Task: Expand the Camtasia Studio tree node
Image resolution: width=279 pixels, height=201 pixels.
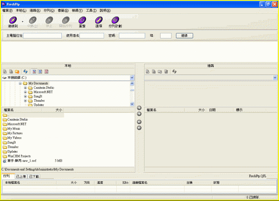Action: point(25,88)
